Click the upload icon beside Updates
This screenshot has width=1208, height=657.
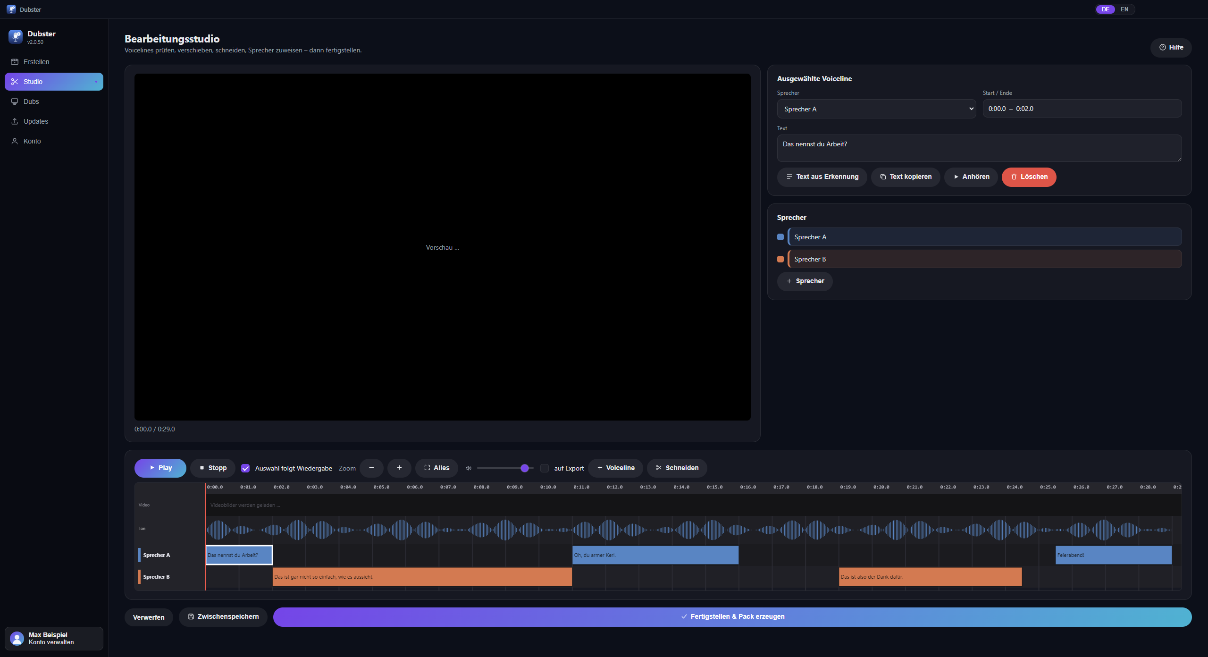point(15,121)
